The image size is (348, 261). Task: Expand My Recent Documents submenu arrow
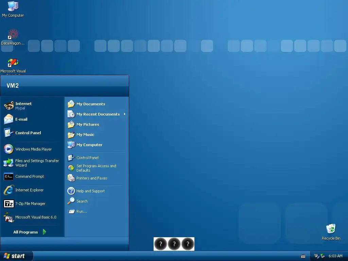[x=124, y=114]
